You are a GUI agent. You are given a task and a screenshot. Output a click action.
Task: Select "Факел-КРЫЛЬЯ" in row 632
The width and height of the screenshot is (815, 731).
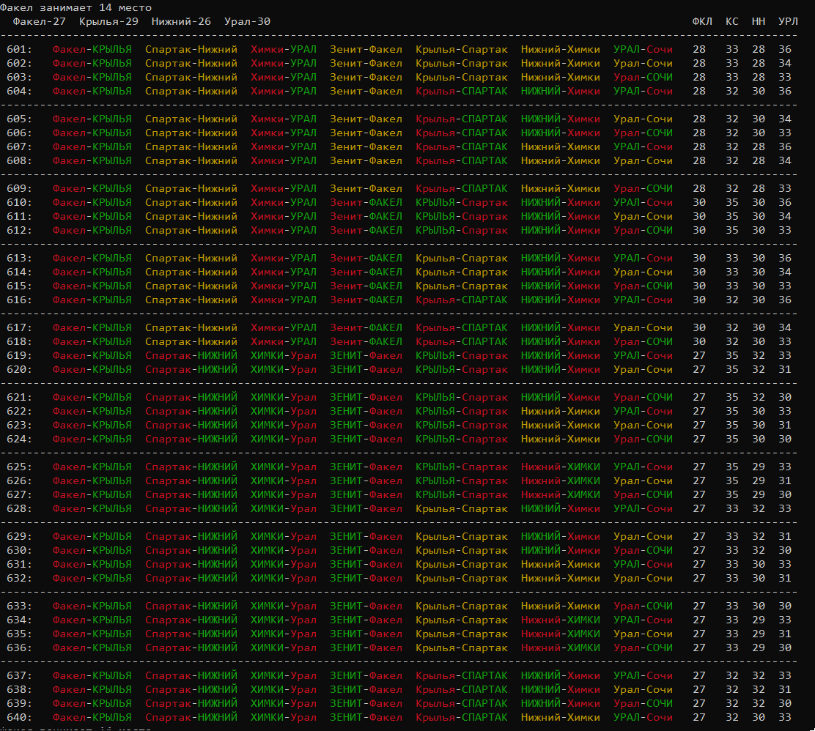coord(92,579)
